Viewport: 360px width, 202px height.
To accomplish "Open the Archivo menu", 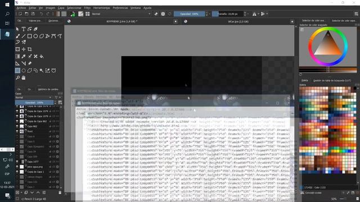I will 21,8.
